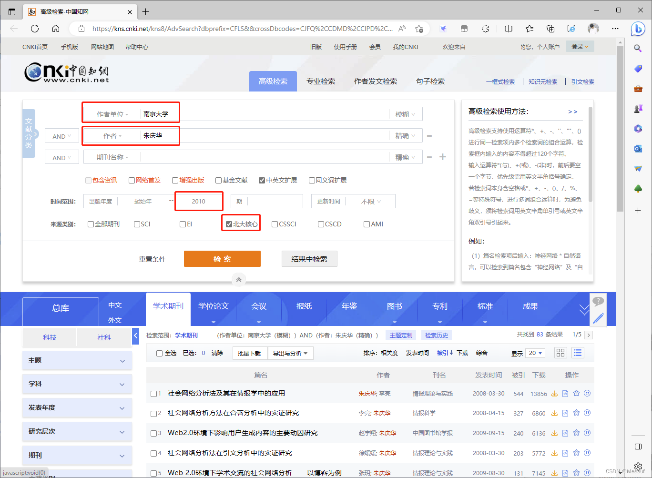Open the help question mark bubble
Viewport: 652px width, 478px height.
tap(598, 301)
